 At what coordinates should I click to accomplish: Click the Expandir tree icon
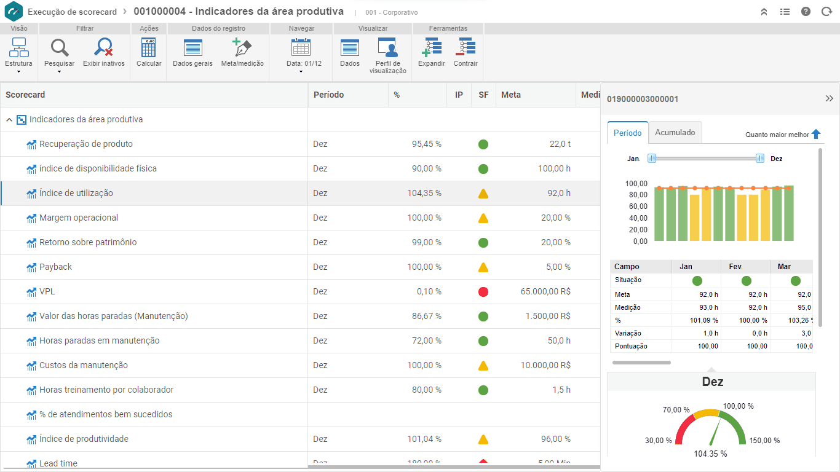pos(431,48)
